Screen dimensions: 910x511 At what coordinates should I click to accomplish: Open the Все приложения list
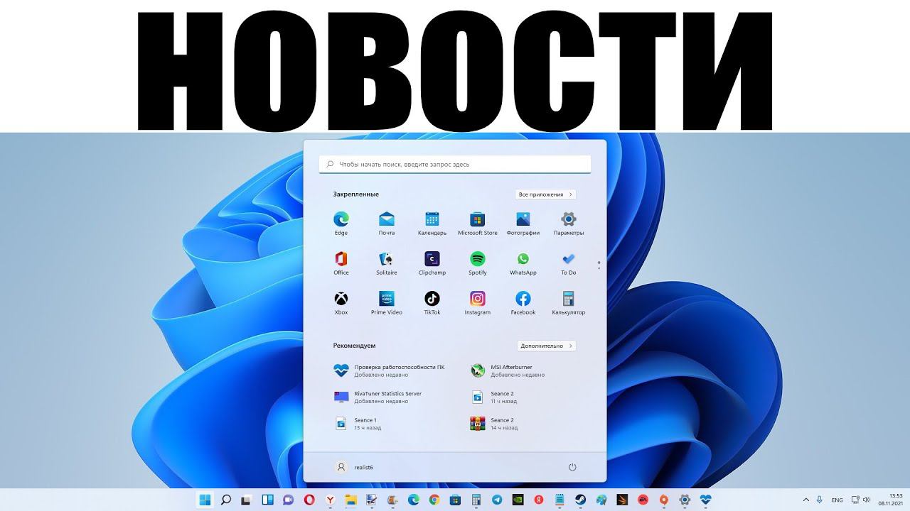[x=545, y=194]
